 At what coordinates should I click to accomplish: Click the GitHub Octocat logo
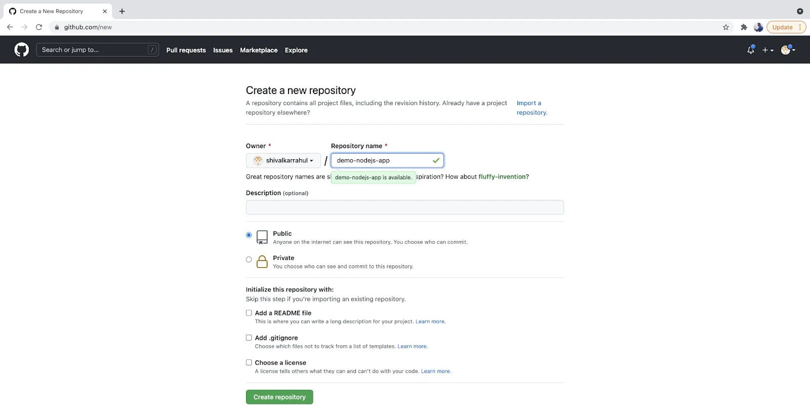(x=21, y=50)
